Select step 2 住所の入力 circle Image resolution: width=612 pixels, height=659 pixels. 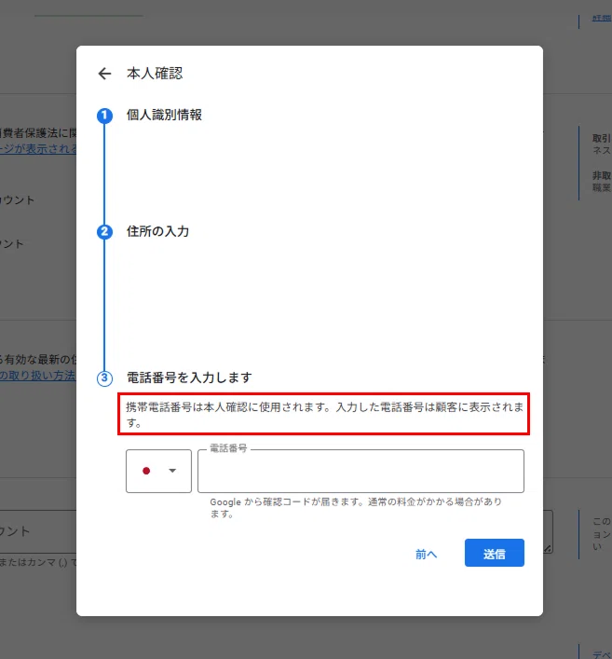(x=104, y=231)
